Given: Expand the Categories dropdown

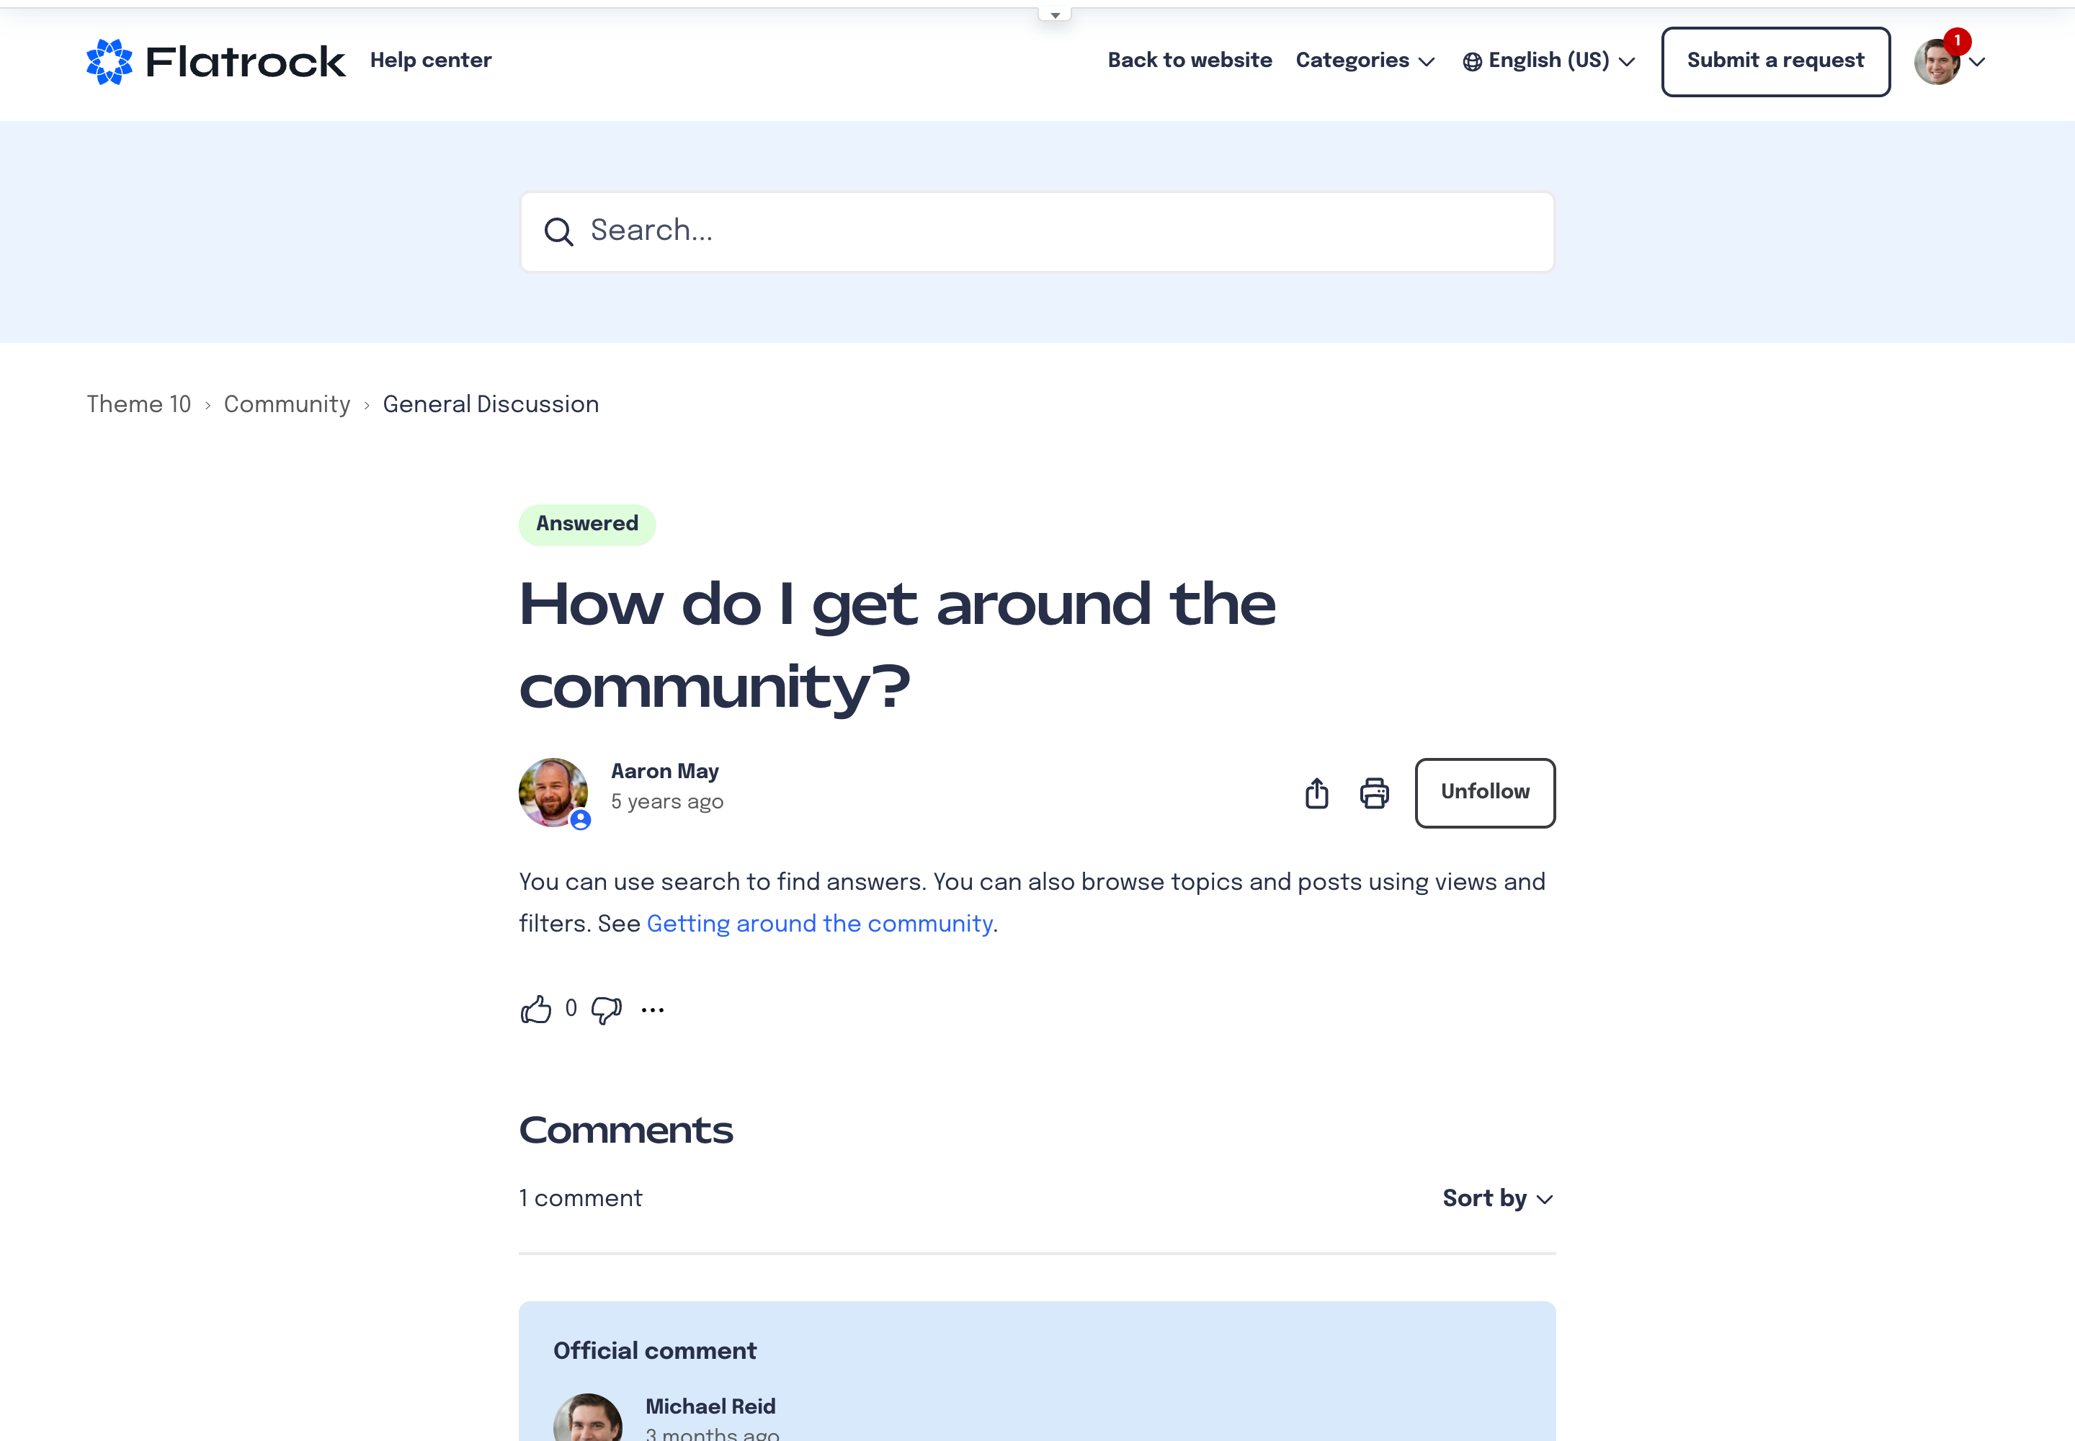Looking at the screenshot, I should click(x=1365, y=61).
